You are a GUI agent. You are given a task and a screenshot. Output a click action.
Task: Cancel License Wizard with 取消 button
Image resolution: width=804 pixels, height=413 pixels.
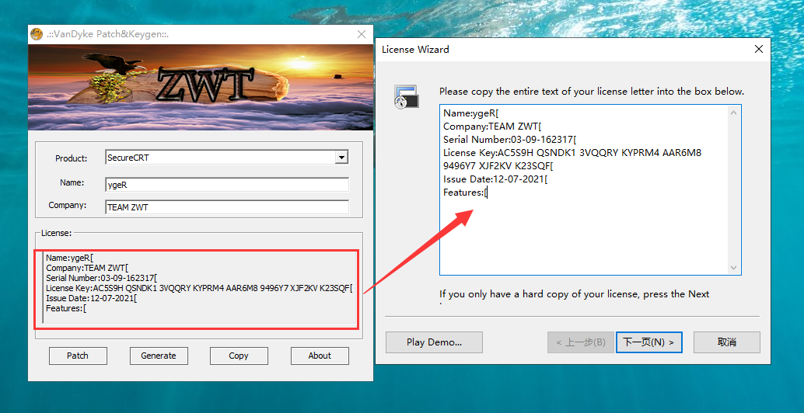coord(726,342)
